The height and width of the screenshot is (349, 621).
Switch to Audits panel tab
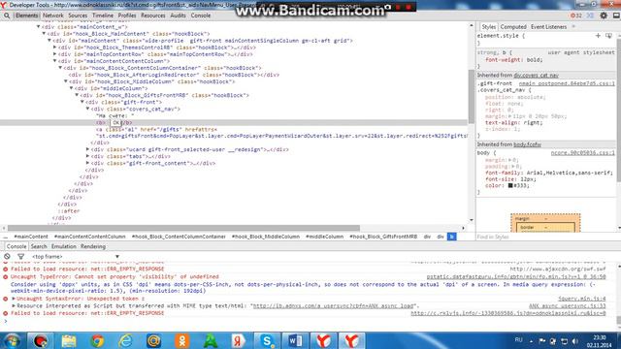178,16
